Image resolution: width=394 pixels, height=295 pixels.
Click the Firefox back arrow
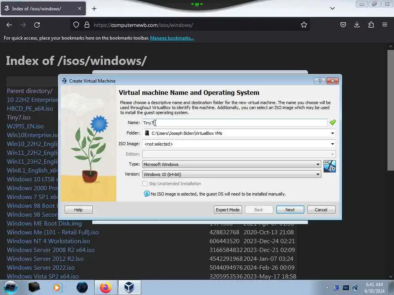(9, 25)
